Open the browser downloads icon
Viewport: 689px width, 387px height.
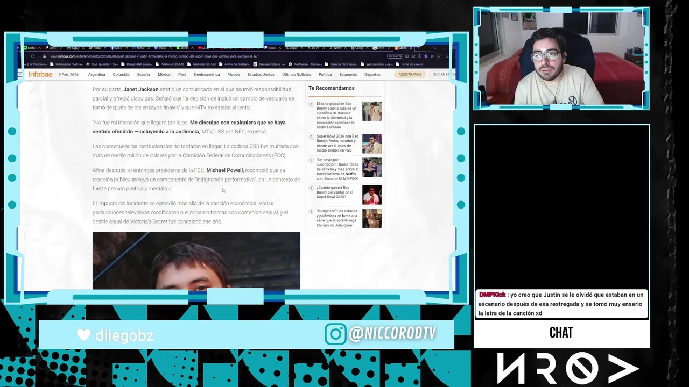pos(448,56)
